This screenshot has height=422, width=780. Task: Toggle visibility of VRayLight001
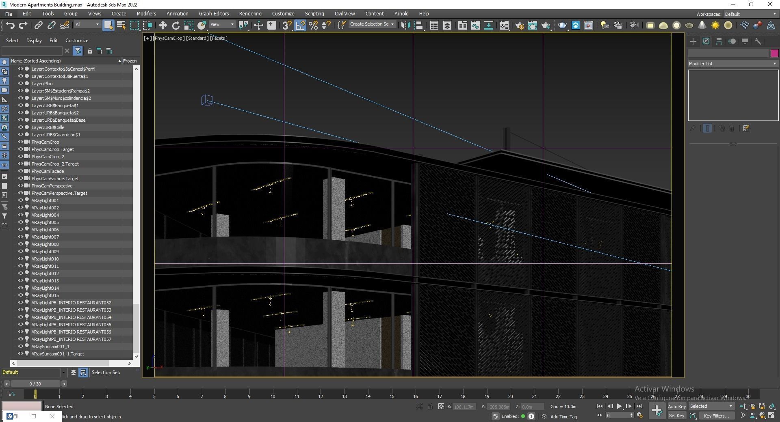pyautogui.click(x=20, y=200)
